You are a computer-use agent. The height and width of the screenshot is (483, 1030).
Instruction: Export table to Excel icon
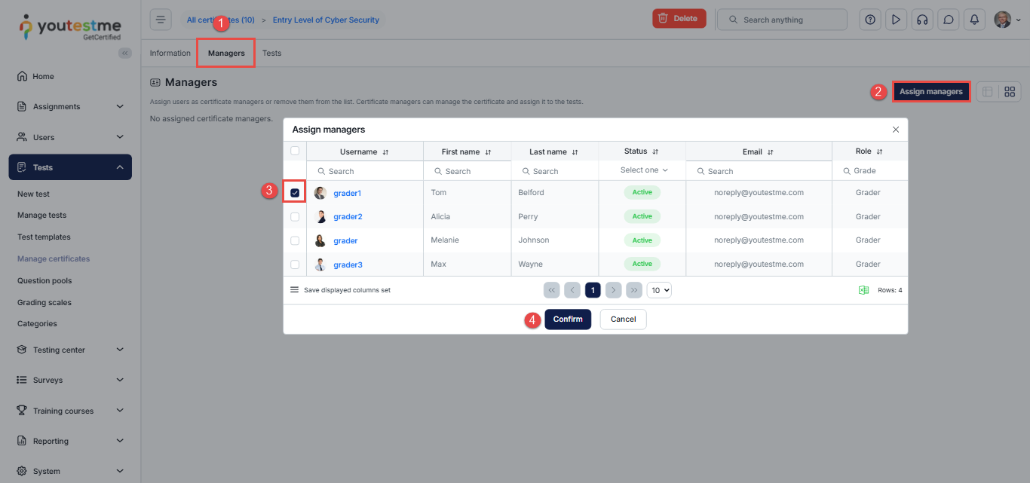coord(864,290)
